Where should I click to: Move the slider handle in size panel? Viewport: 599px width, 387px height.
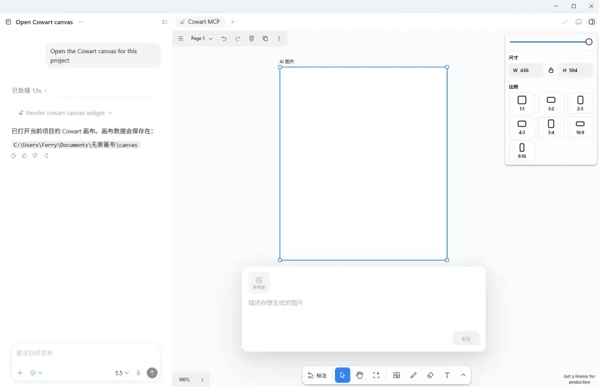pos(588,42)
